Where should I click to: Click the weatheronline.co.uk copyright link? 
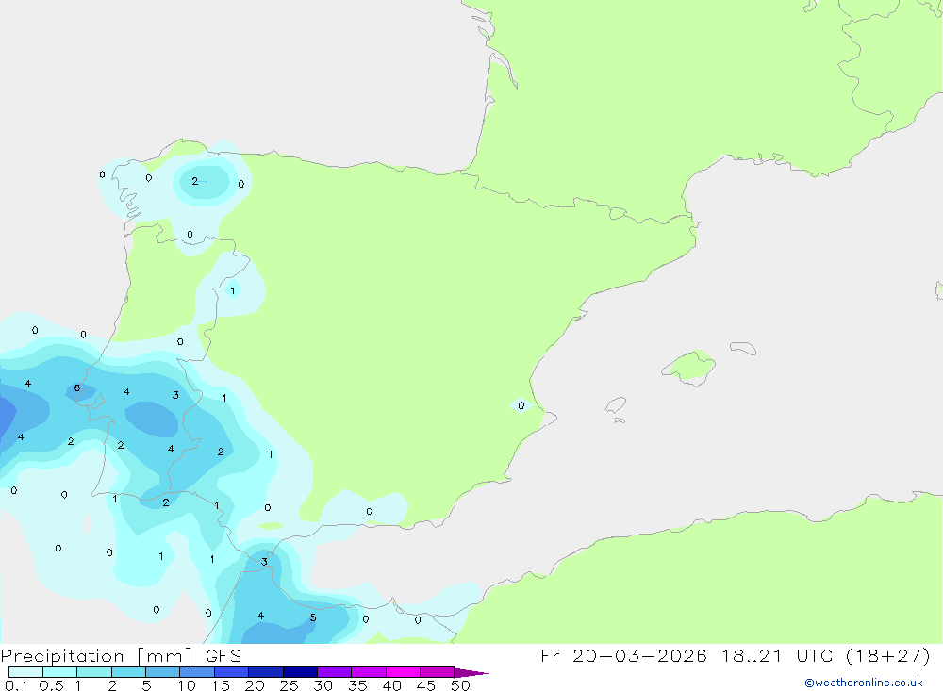click(x=863, y=683)
